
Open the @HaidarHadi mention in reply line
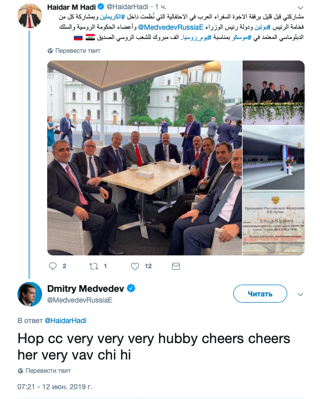[x=65, y=321]
